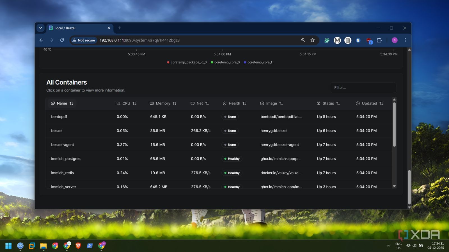Open Wi-Fi network settings in the tray
Image resolution: width=449 pixels, height=252 pixels.
click(x=408, y=246)
